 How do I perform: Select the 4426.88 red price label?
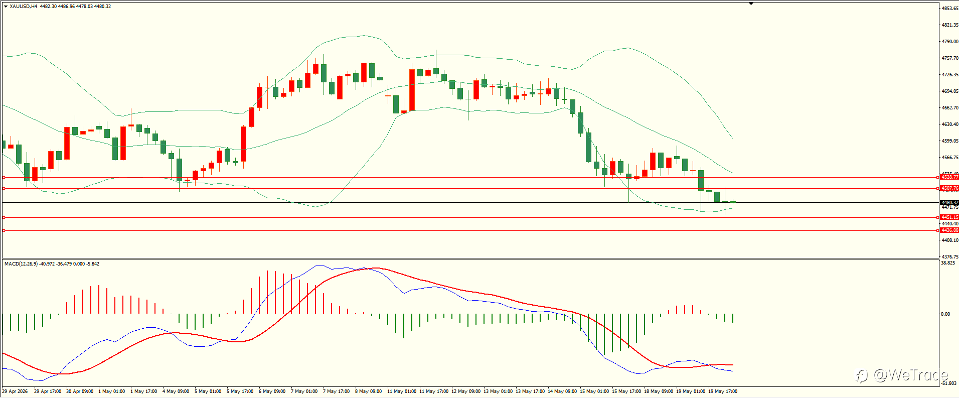(949, 230)
